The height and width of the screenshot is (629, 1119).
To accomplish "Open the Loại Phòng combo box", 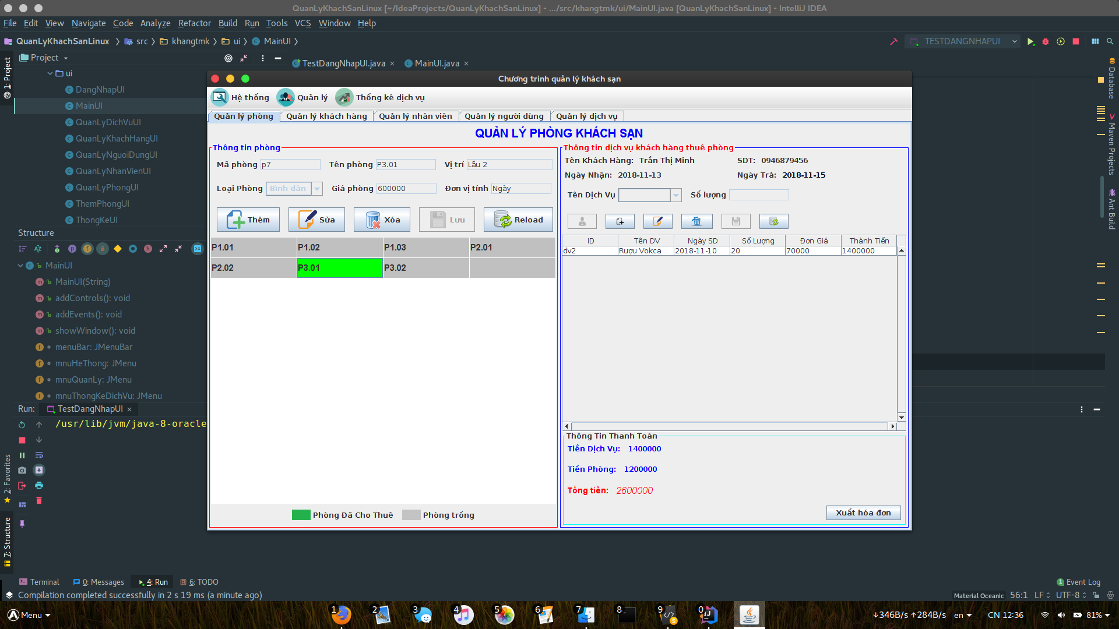I will pos(317,188).
